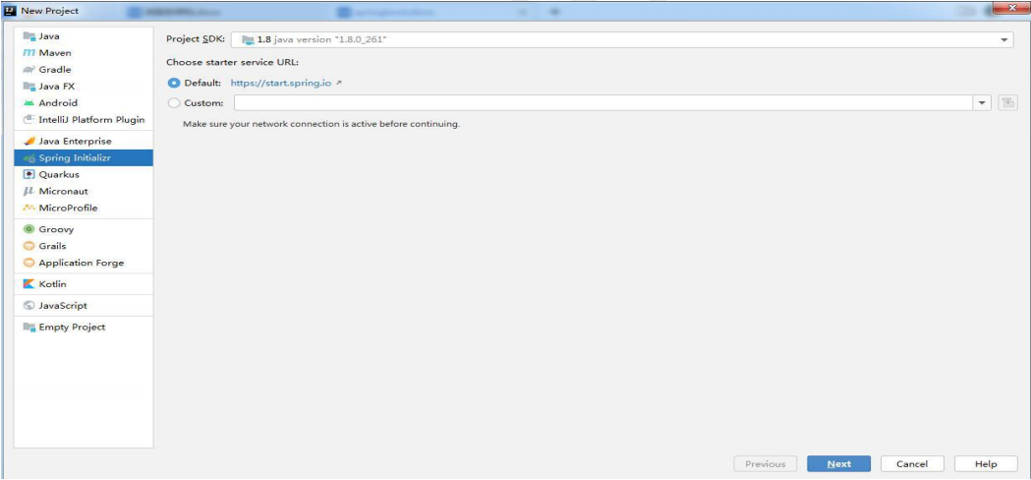Click the Kotlin logo icon
This screenshot has width=1031, height=480.
point(29,284)
